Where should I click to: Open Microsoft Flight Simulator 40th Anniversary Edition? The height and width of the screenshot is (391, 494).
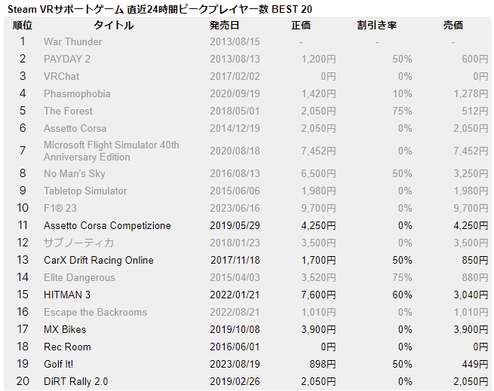click(111, 151)
